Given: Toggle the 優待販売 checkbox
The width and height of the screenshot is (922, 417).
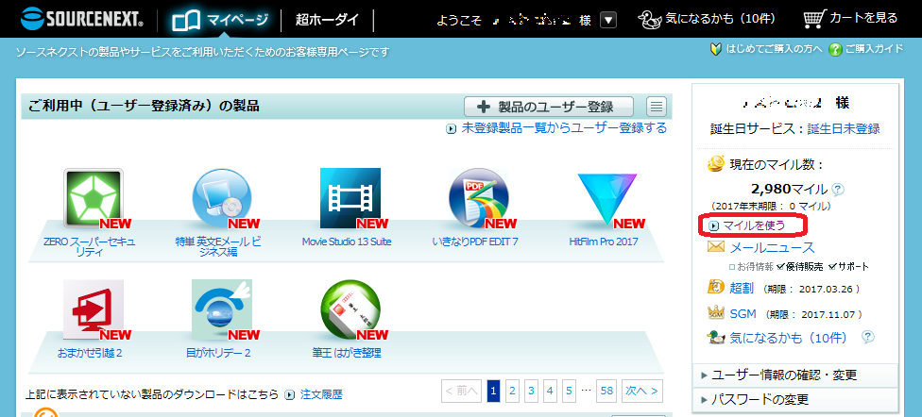Looking at the screenshot, I should 780,267.
